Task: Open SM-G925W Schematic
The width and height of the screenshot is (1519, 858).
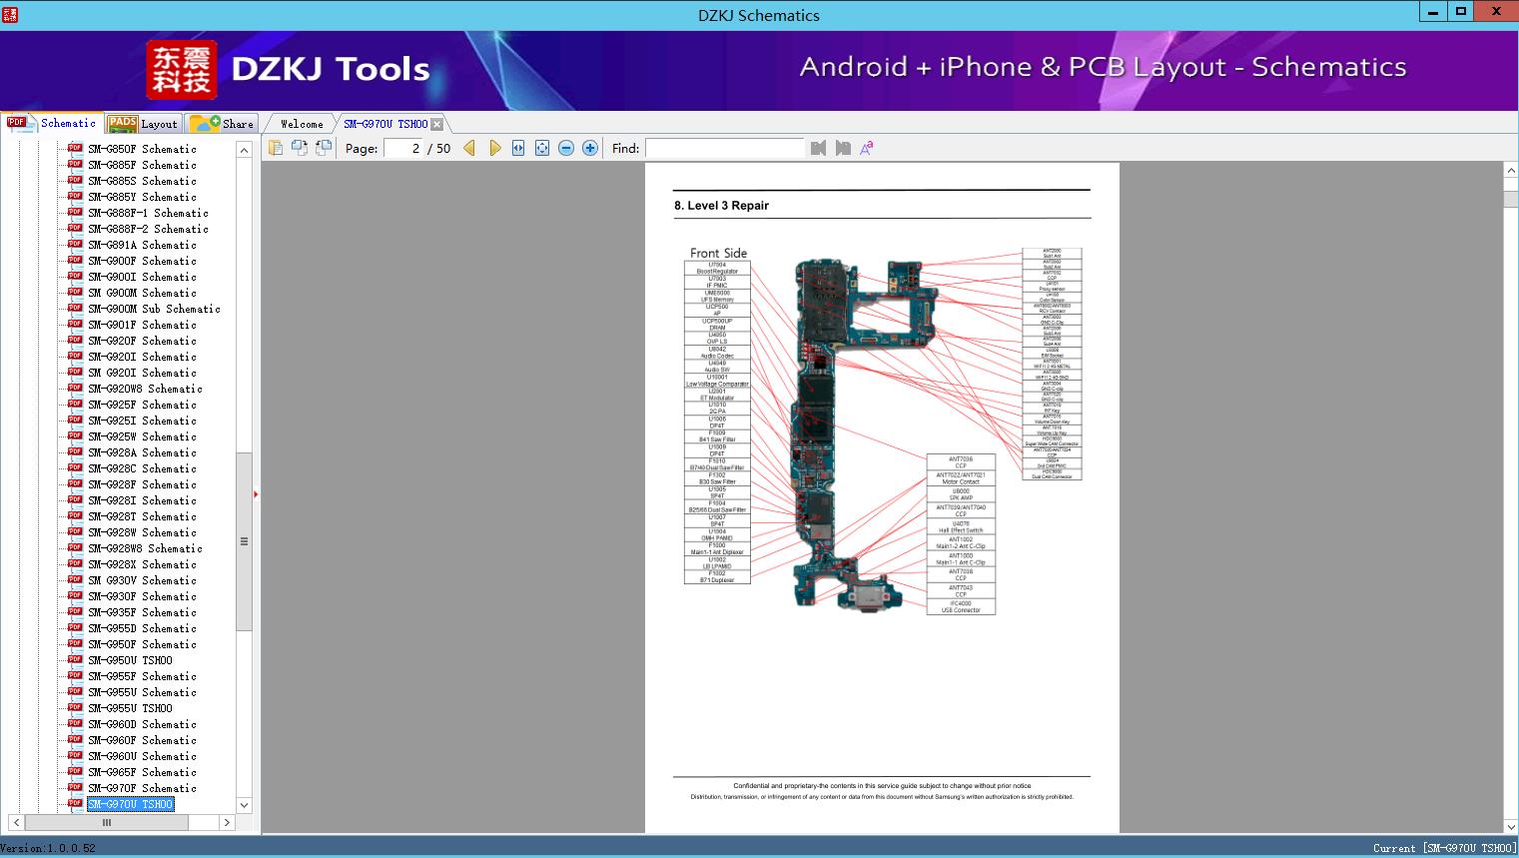Action: (142, 436)
